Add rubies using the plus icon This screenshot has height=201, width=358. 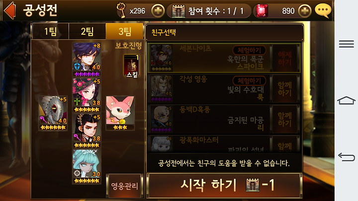pos(305,11)
